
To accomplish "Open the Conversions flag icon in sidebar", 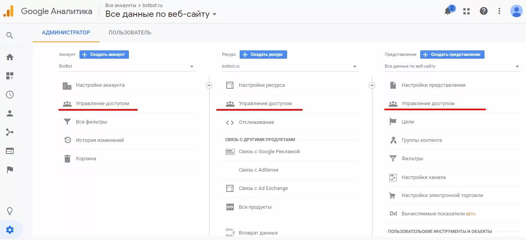I will pyautogui.click(x=10, y=170).
